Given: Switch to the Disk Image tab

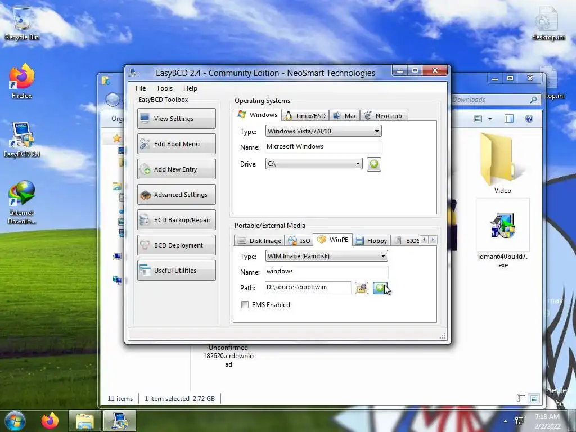Looking at the screenshot, I should coord(259,241).
